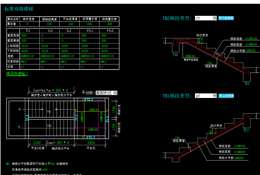Select PTL1 截面宽度 value 200

tap(84, 35)
